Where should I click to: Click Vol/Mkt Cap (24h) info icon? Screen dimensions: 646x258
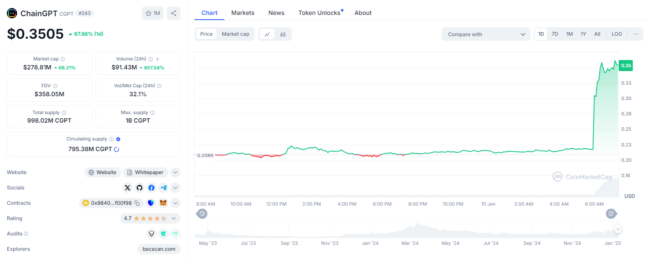159,86
